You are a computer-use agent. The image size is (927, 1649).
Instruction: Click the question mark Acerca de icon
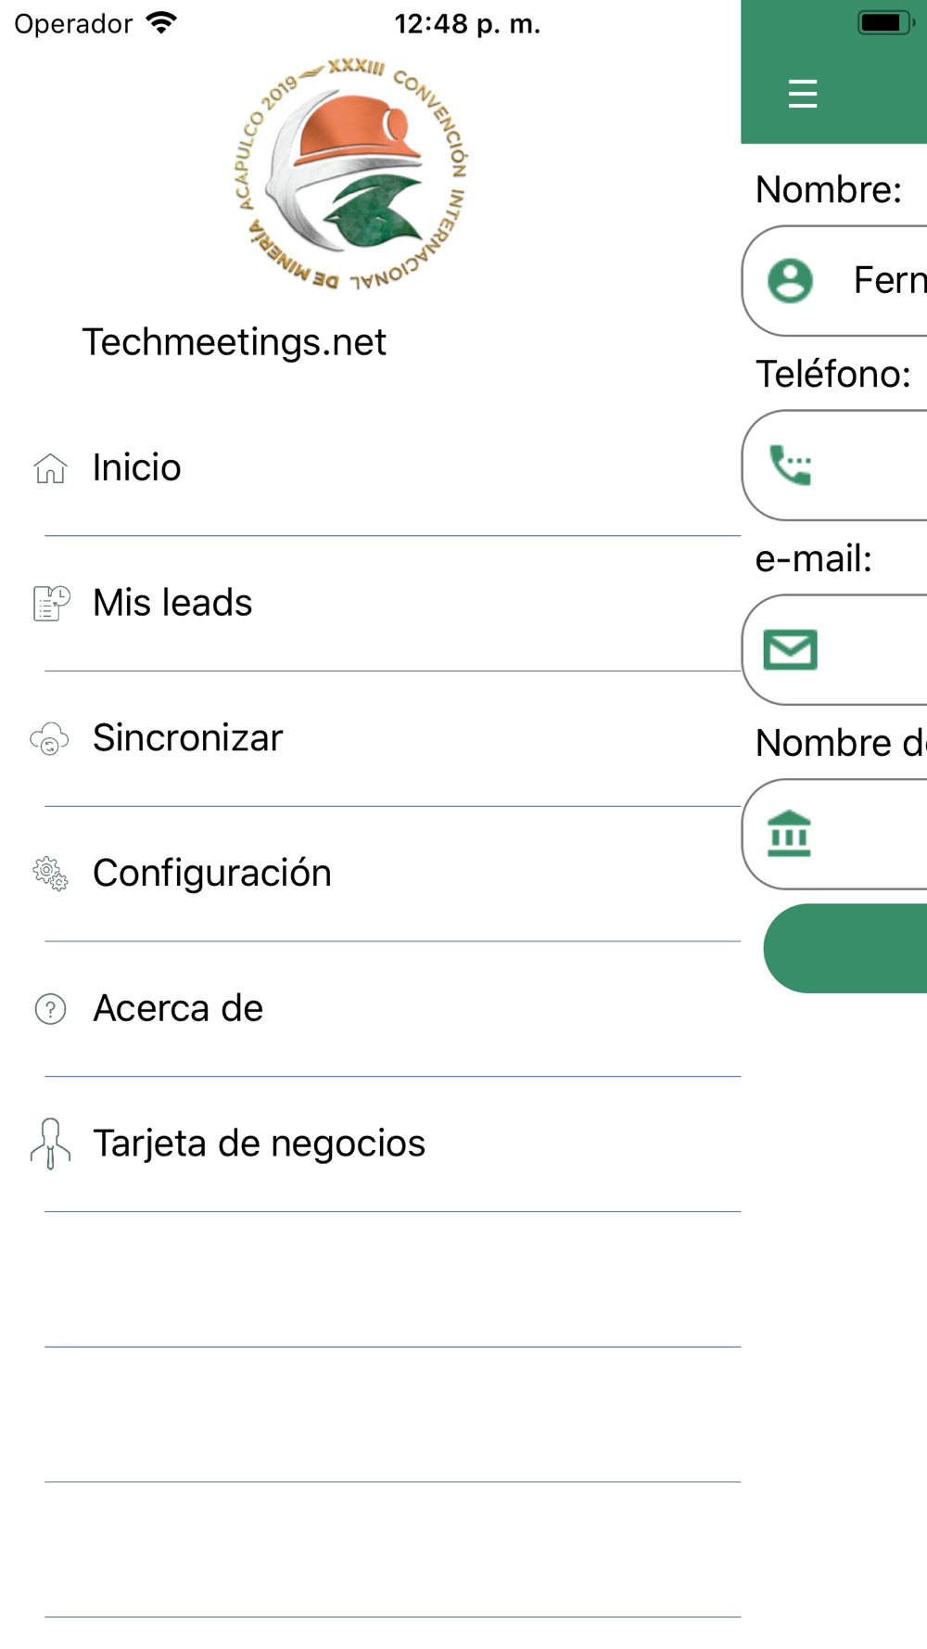[50, 1009]
